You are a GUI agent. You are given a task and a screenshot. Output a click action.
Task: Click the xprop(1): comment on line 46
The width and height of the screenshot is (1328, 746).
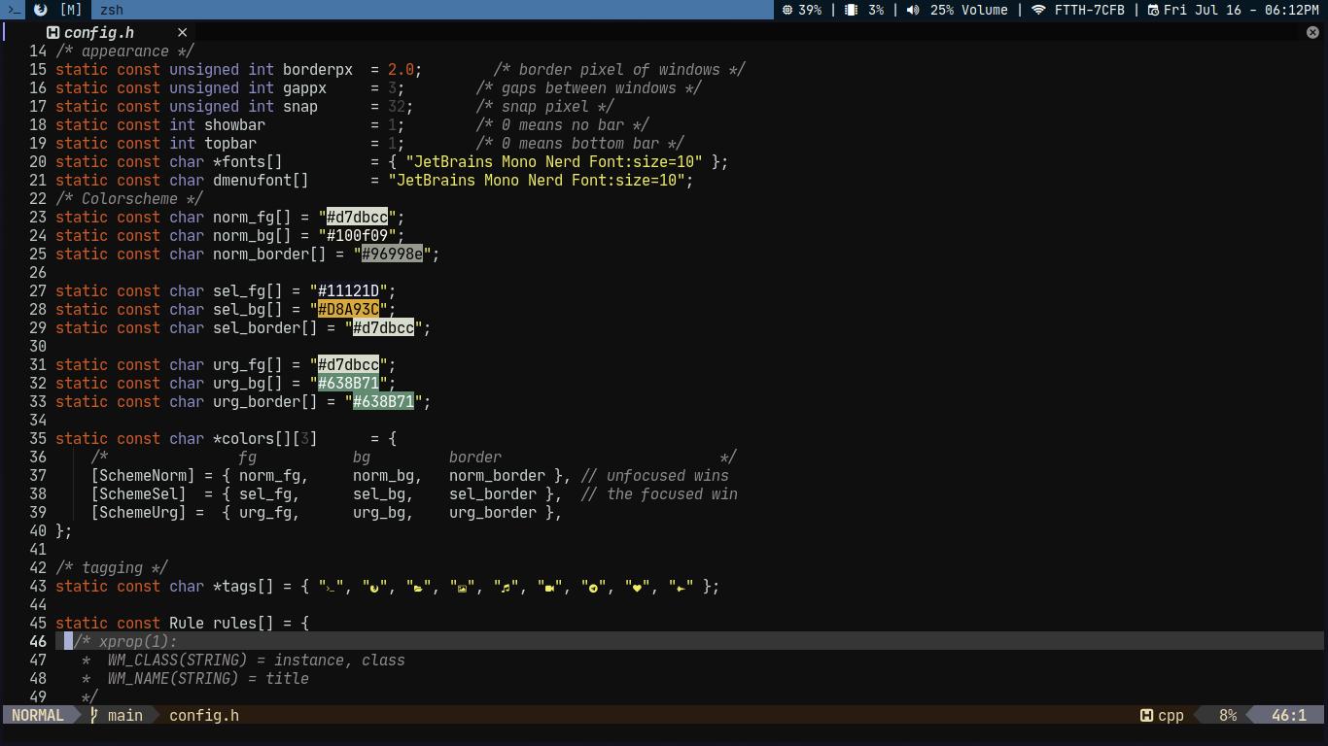(x=125, y=642)
